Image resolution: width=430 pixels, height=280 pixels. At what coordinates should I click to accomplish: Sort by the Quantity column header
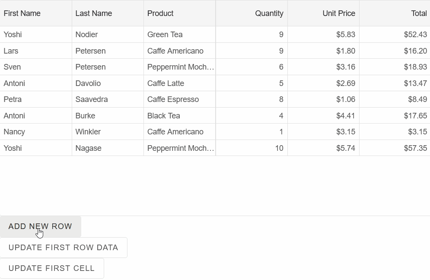(x=269, y=13)
